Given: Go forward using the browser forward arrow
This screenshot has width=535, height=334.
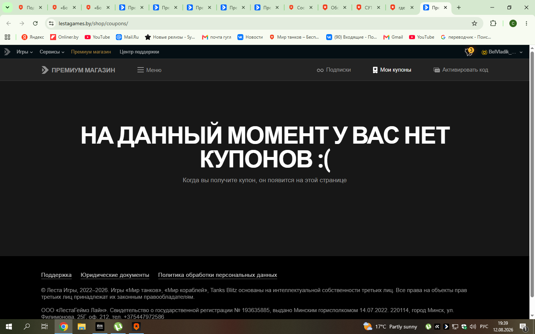Looking at the screenshot, I should [22, 23].
